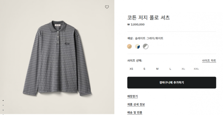Pick the cream and navy color swatch
Image resolution: width=223 pixels, height=115 pixels.
[138, 46]
